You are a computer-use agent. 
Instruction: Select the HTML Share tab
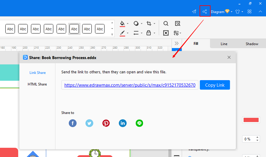[37, 84]
